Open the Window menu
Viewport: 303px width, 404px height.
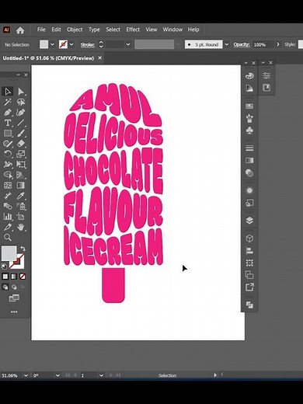[172, 30]
